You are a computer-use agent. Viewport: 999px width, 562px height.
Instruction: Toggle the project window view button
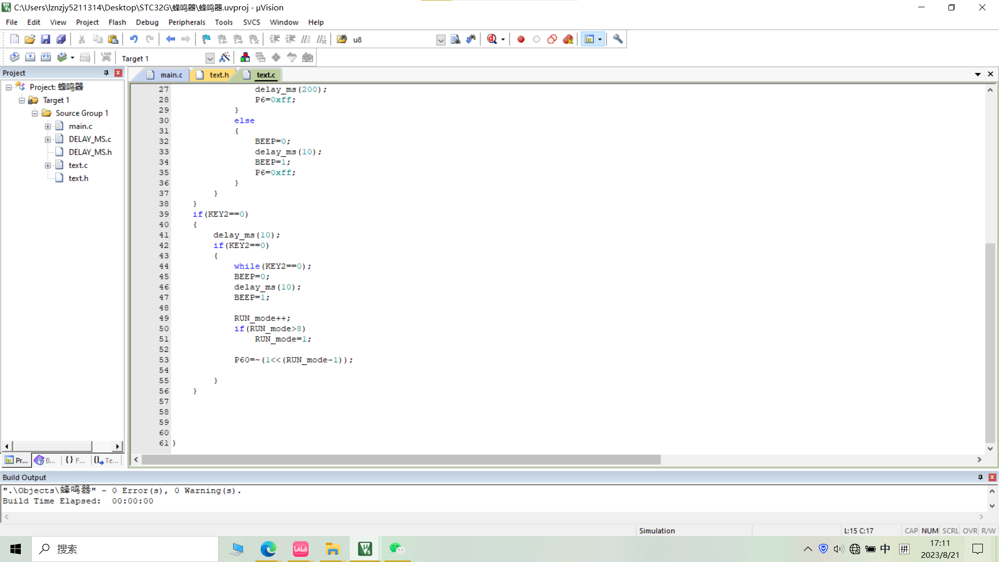[x=589, y=39]
